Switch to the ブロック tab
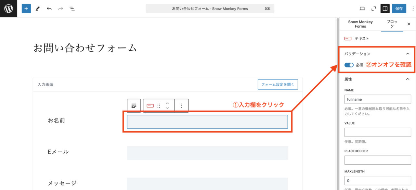Image resolution: width=416 pixels, height=190 pixels. (392, 24)
